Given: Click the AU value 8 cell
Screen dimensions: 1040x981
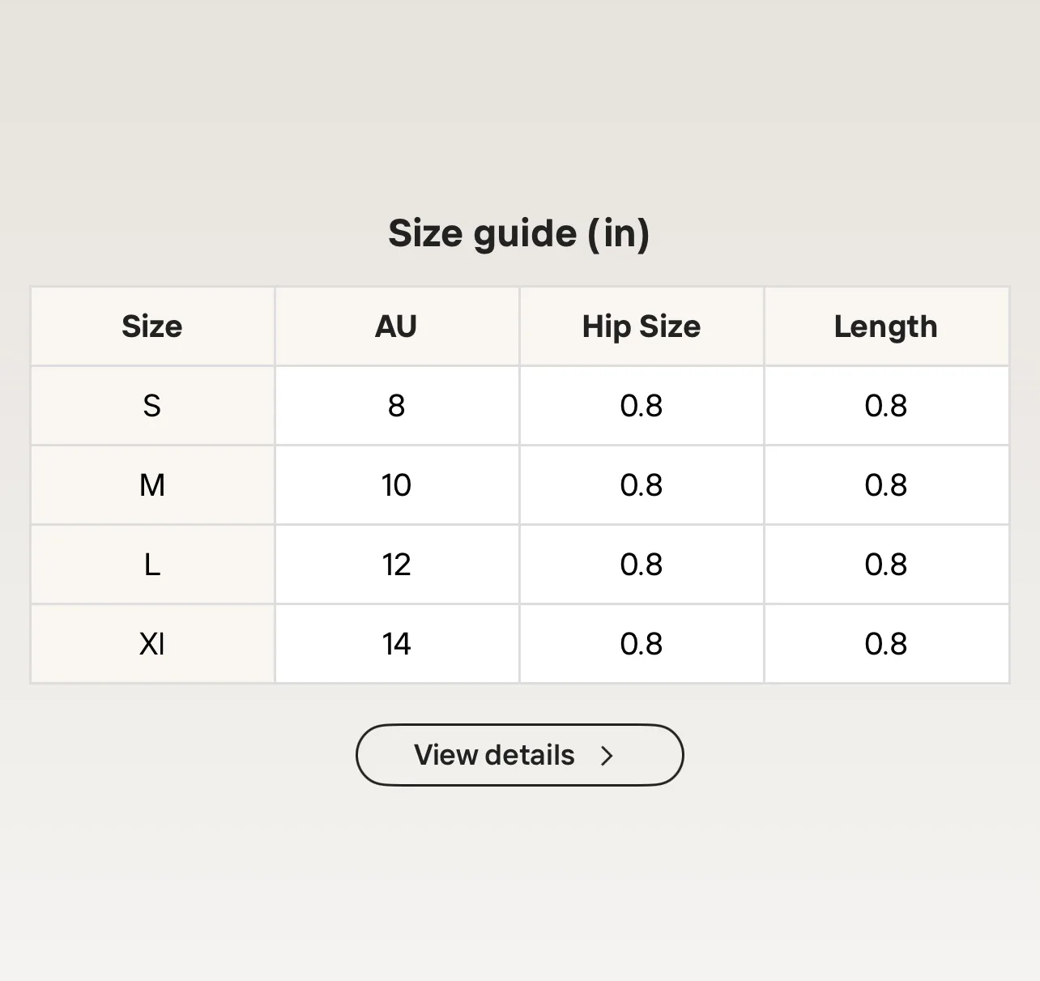Looking at the screenshot, I should coord(397,406).
